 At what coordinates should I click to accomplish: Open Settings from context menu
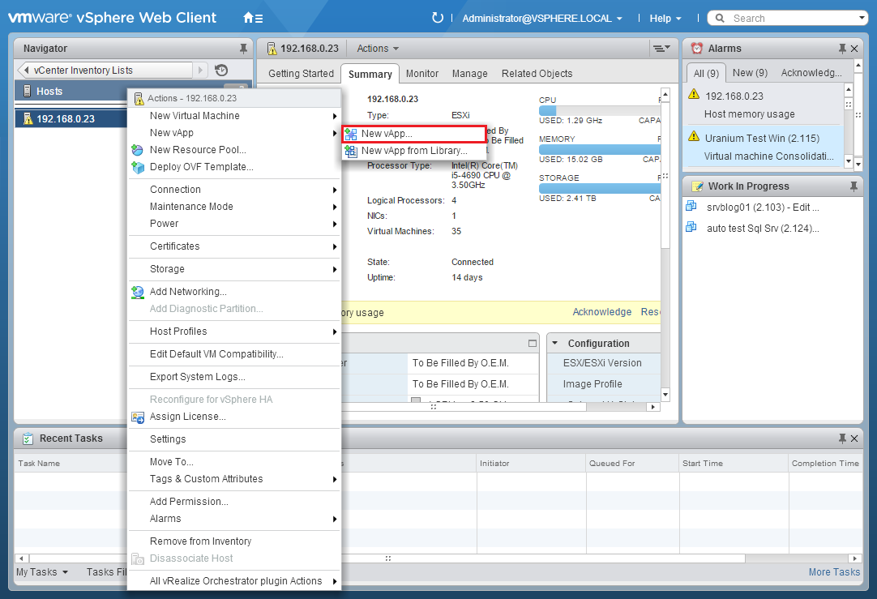[x=234, y=439]
